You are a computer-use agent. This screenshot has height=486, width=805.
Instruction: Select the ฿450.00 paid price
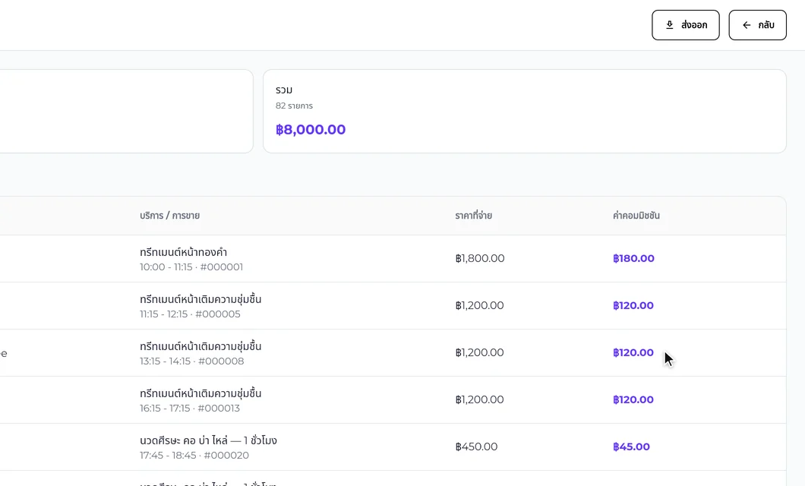point(476,447)
